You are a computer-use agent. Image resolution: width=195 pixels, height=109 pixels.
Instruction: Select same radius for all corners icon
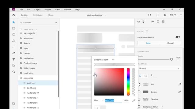[140, 76]
